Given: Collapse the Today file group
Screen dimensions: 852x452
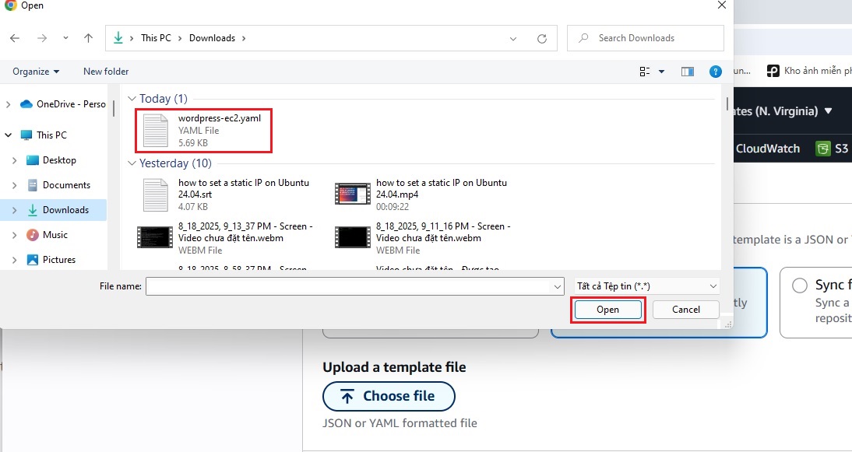Looking at the screenshot, I should pyautogui.click(x=132, y=99).
